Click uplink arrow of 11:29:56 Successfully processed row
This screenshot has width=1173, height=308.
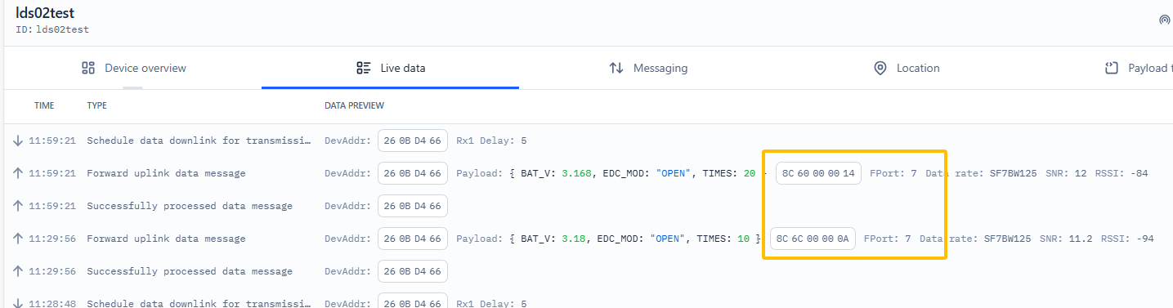coord(18,271)
